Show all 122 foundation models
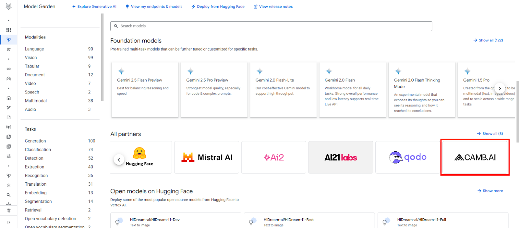The width and height of the screenshot is (519, 228). click(488, 40)
